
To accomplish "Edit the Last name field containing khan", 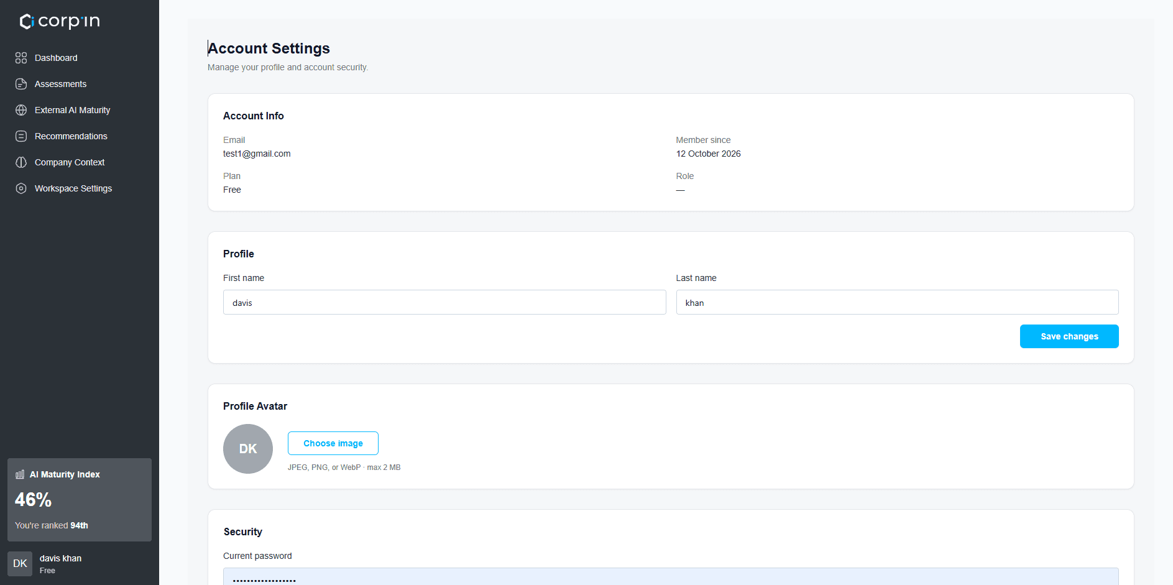I will point(897,302).
